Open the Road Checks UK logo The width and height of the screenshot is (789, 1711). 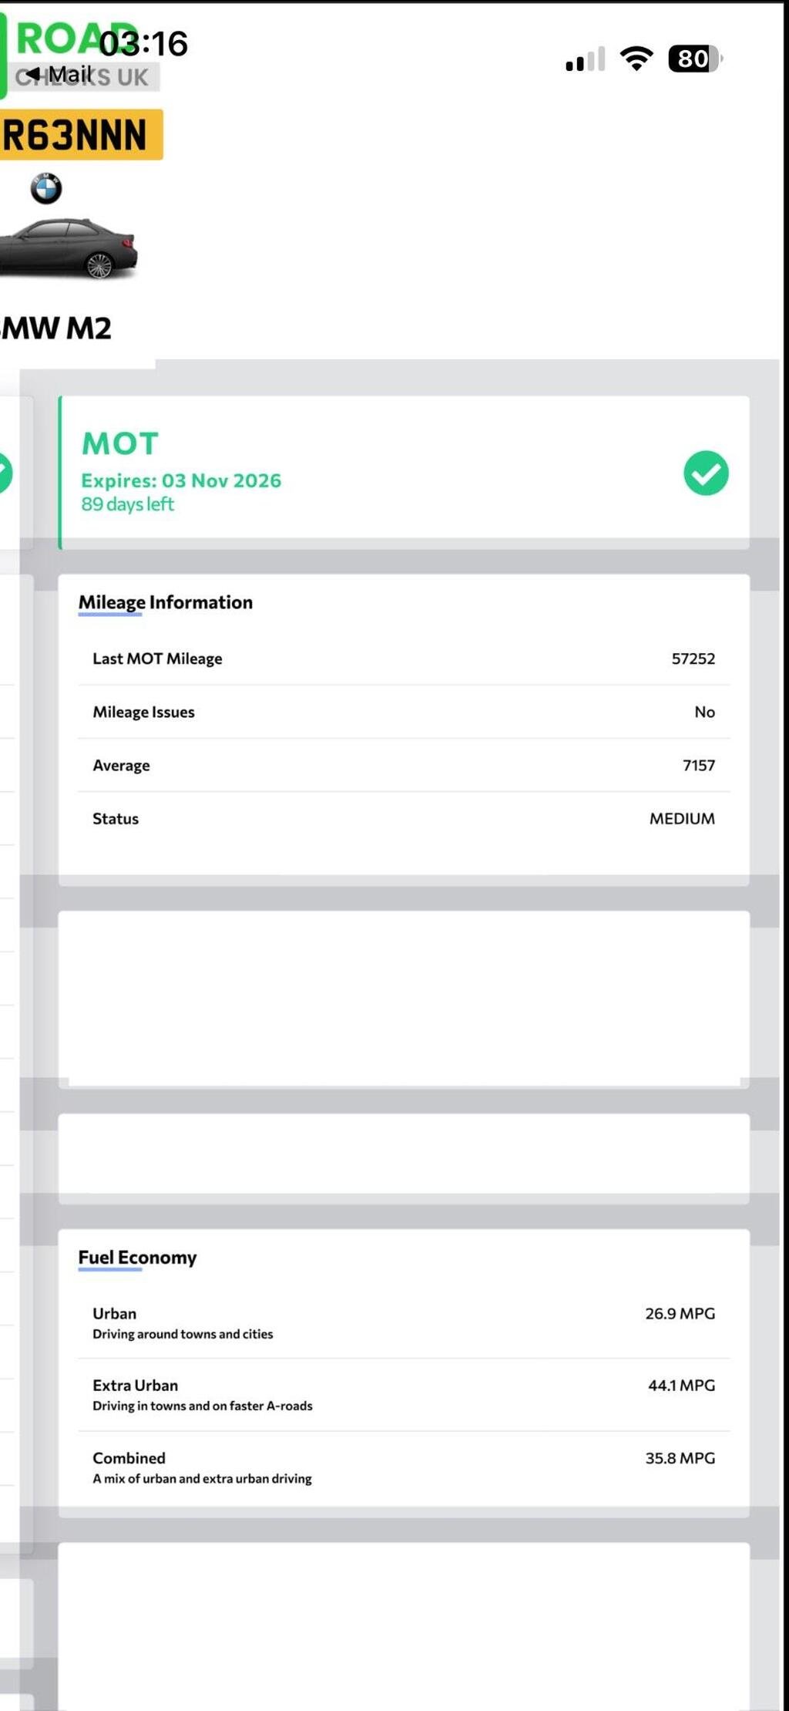80,56
